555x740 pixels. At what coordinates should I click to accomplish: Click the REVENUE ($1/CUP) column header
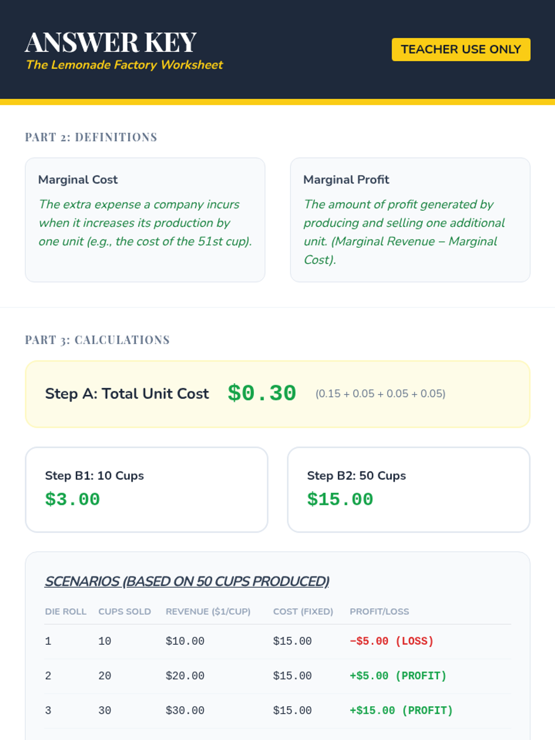point(208,611)
